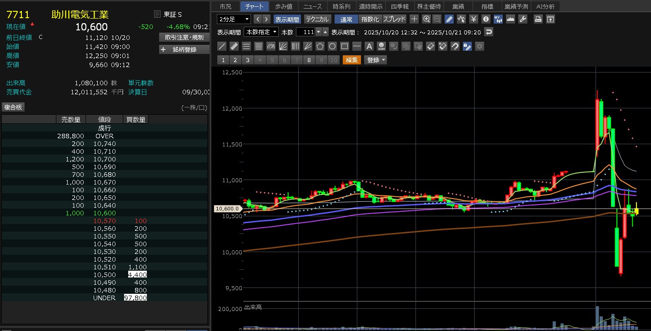Open the 登録 dropdown menu
651x331 pixels.
tap(376, 60)
